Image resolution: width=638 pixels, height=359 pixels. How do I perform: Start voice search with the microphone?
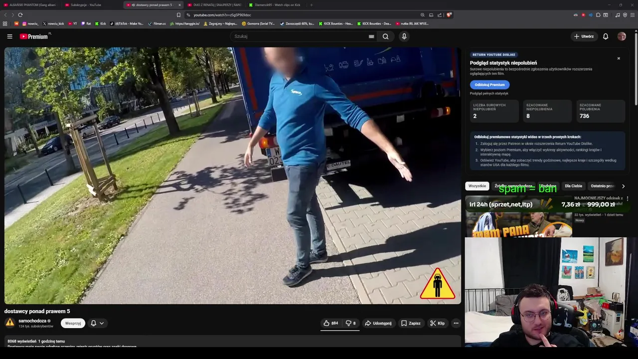click(x=404, y=36)
